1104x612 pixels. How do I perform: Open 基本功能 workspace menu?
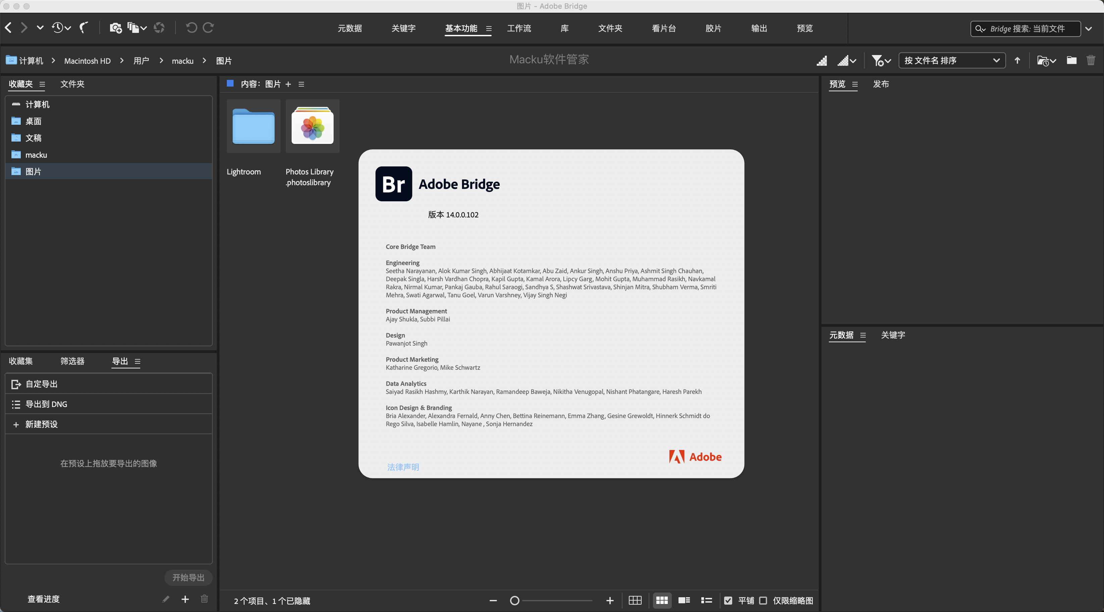tap(489, 29)
